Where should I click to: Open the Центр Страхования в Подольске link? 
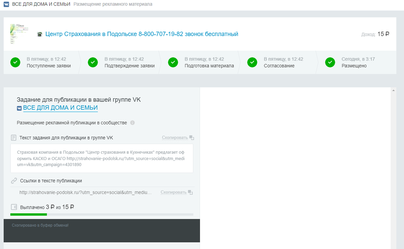142,34
